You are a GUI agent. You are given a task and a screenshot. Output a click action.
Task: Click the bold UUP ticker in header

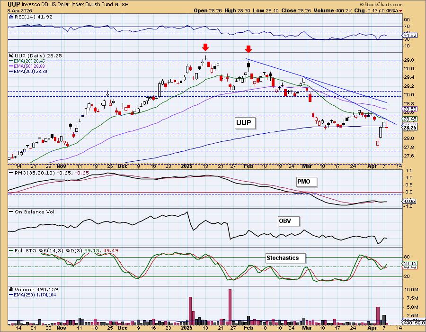pos(14,4)
